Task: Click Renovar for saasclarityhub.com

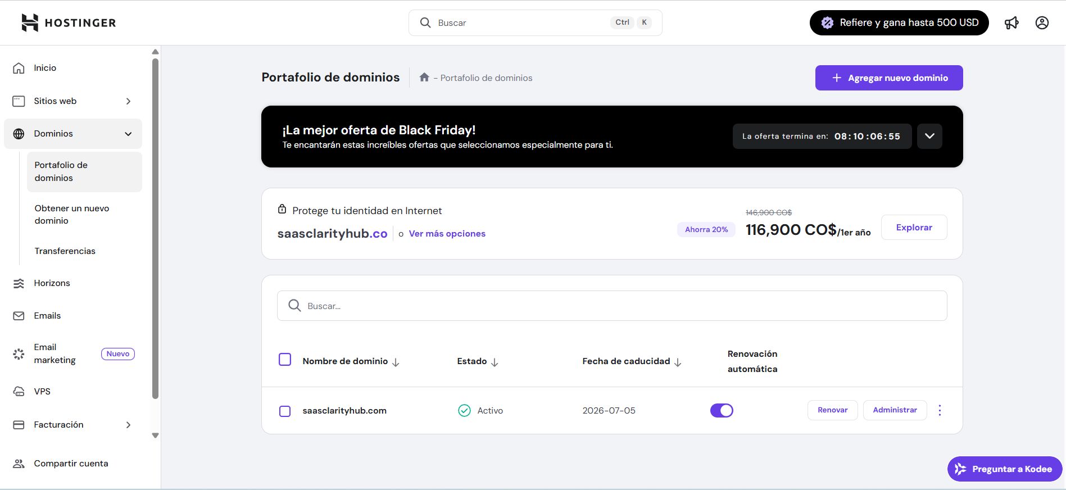Action: [832, 410]
